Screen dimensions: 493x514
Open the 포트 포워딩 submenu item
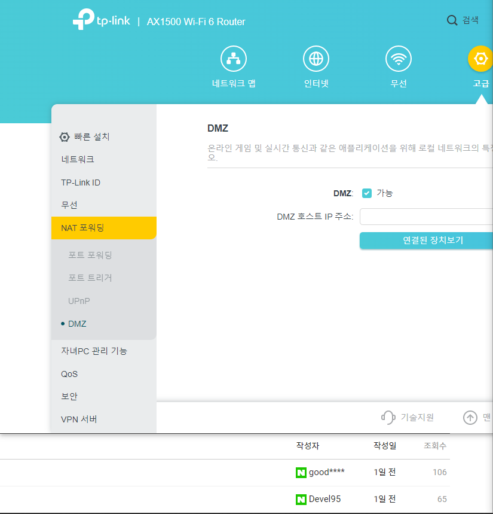click(x=90, y=255)
